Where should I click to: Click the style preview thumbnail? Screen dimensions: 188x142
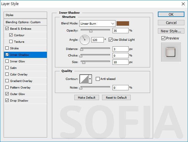[171, 52]
